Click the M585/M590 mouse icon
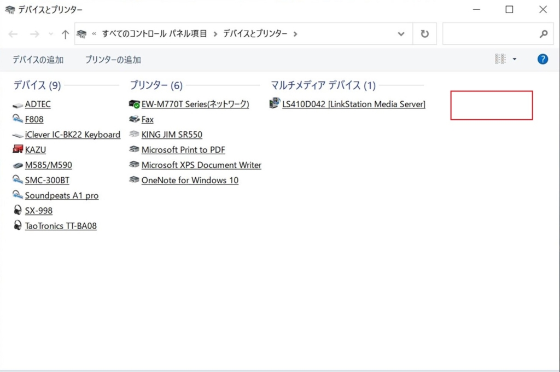This screenshot has width=560, height=372. [x=17, y=165]
